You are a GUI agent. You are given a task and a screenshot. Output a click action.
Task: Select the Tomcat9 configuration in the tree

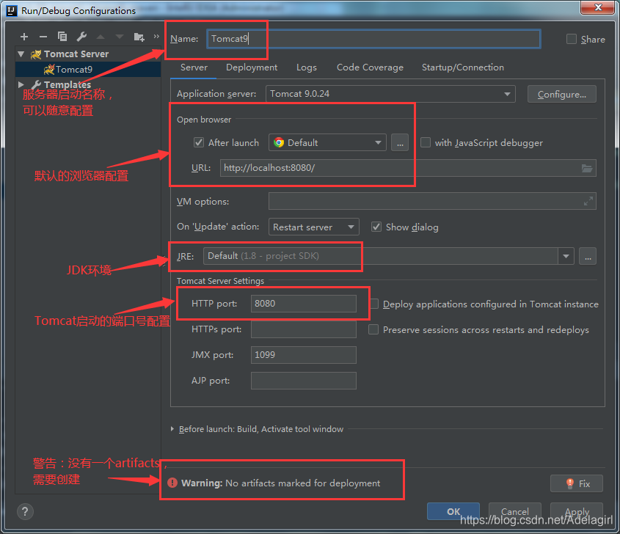88,70
